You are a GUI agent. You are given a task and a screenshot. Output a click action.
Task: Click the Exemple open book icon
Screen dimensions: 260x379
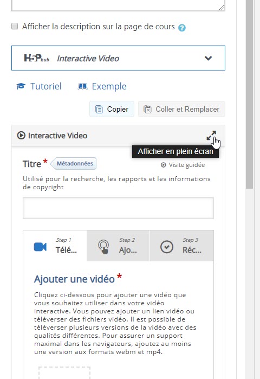(x=82, y=86)
